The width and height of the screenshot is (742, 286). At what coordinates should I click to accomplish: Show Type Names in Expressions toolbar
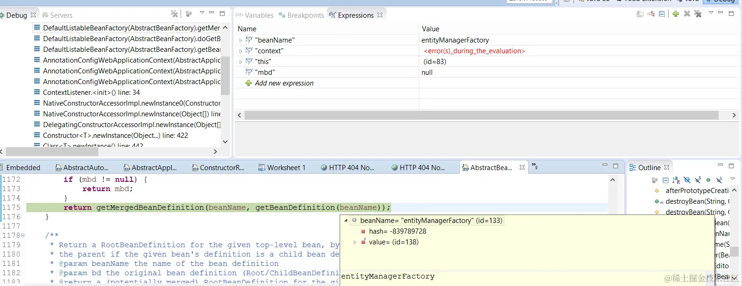pos(640,14)
